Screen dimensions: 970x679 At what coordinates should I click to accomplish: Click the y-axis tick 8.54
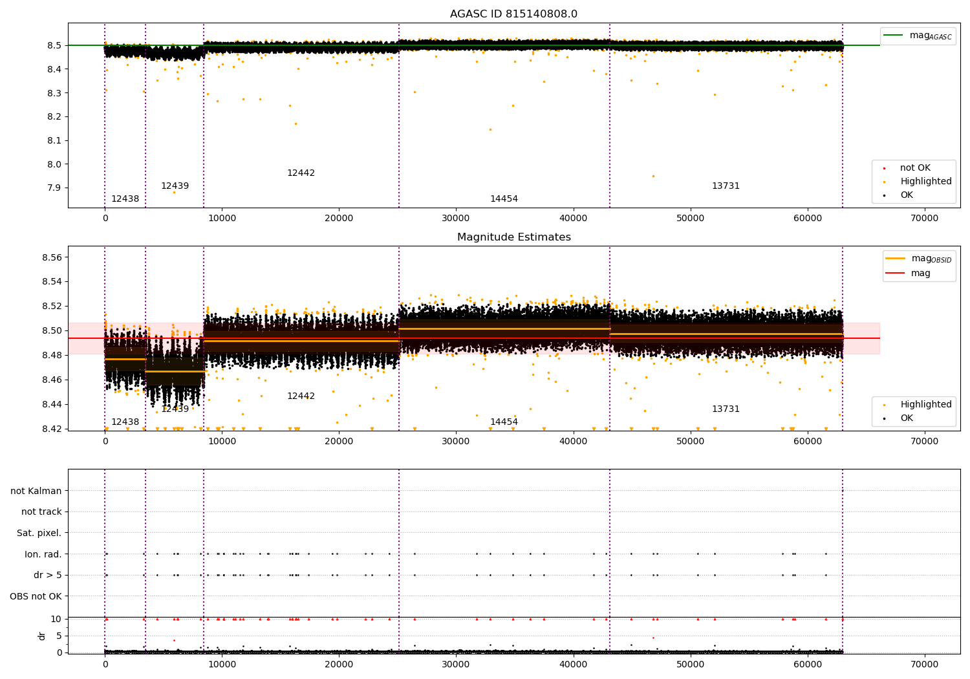pyautogui.click(x=52, y=282)
